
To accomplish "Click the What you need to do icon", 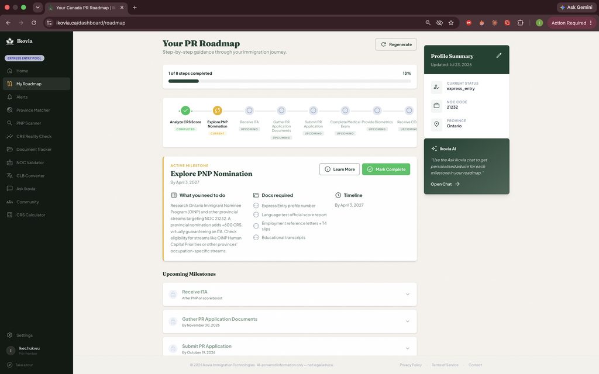I will (x=174, y=195).
